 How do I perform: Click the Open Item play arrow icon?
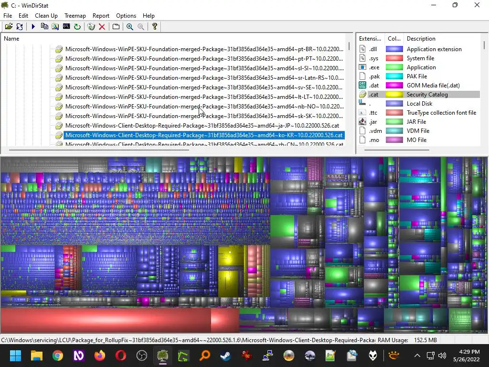[x=33, y=27]
